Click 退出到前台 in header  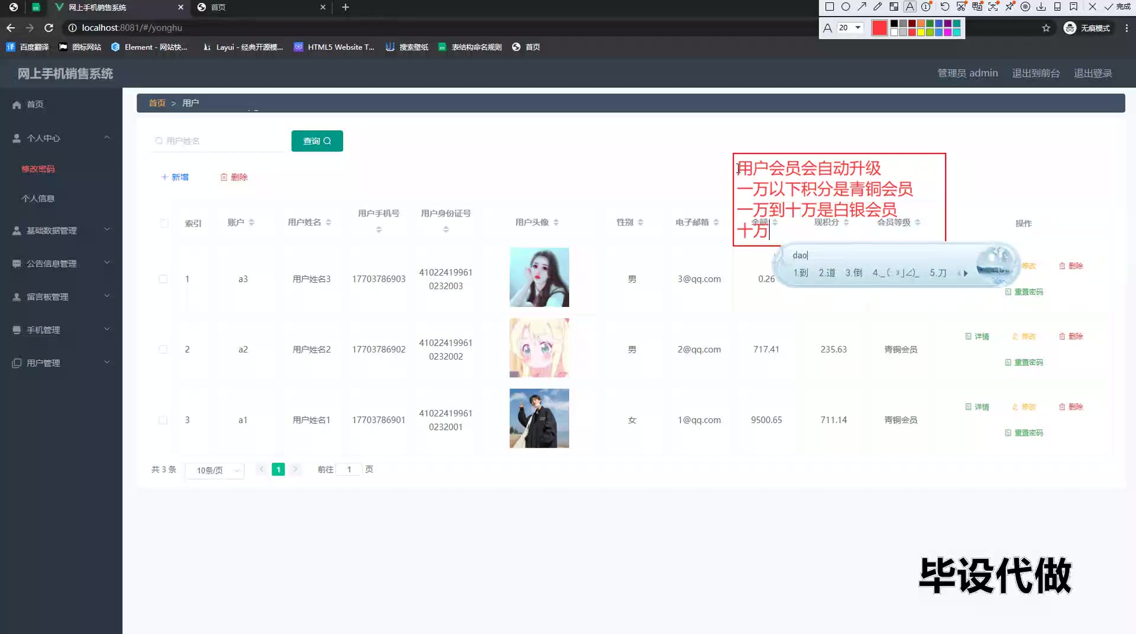(x=1035, y=73)
